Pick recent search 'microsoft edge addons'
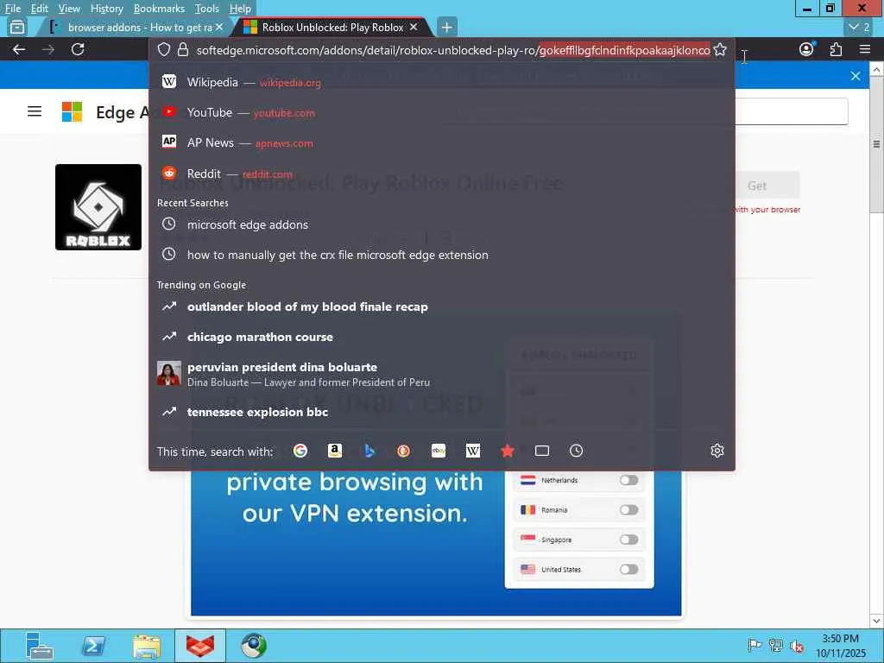This screenshot has height=663, width=884. click(441, 224)
